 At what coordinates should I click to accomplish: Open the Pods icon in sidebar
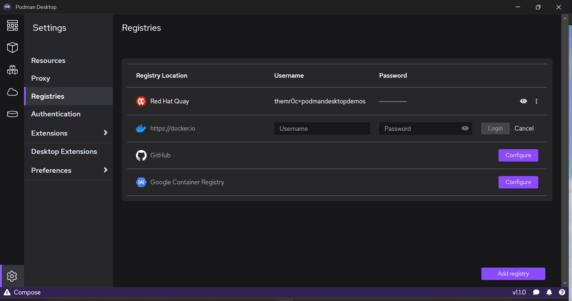(12, 70)
